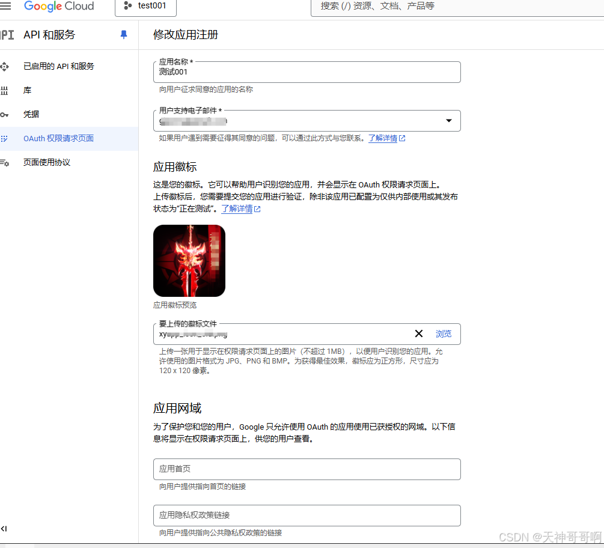Collapse the sidebar with bottom arrow icon
Image resolution: width=604 pixels, height=548 pixels.
[4, 529]
